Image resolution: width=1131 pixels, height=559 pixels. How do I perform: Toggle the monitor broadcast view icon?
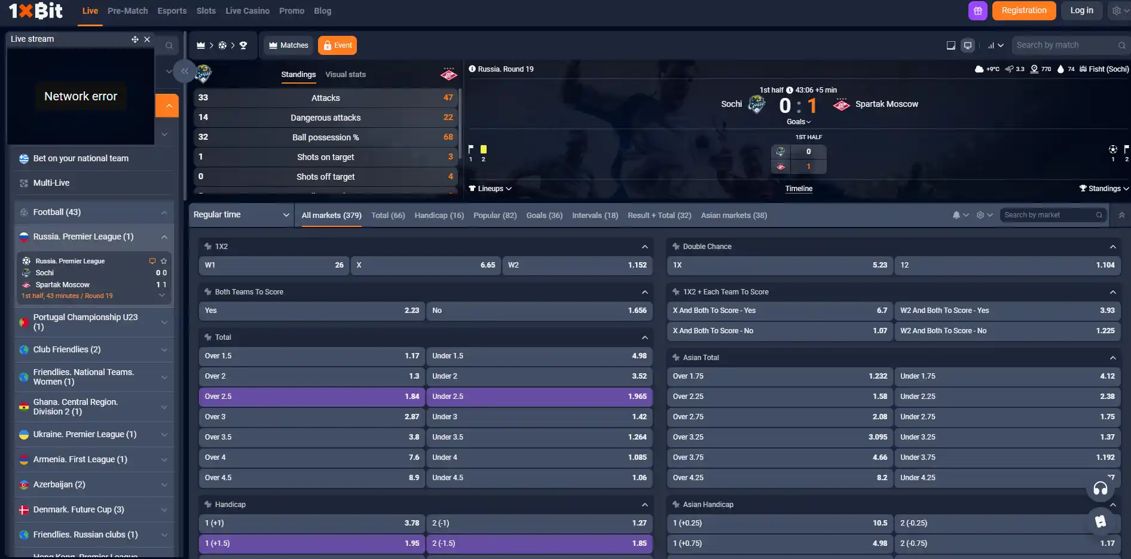click(x=968, y=45)
